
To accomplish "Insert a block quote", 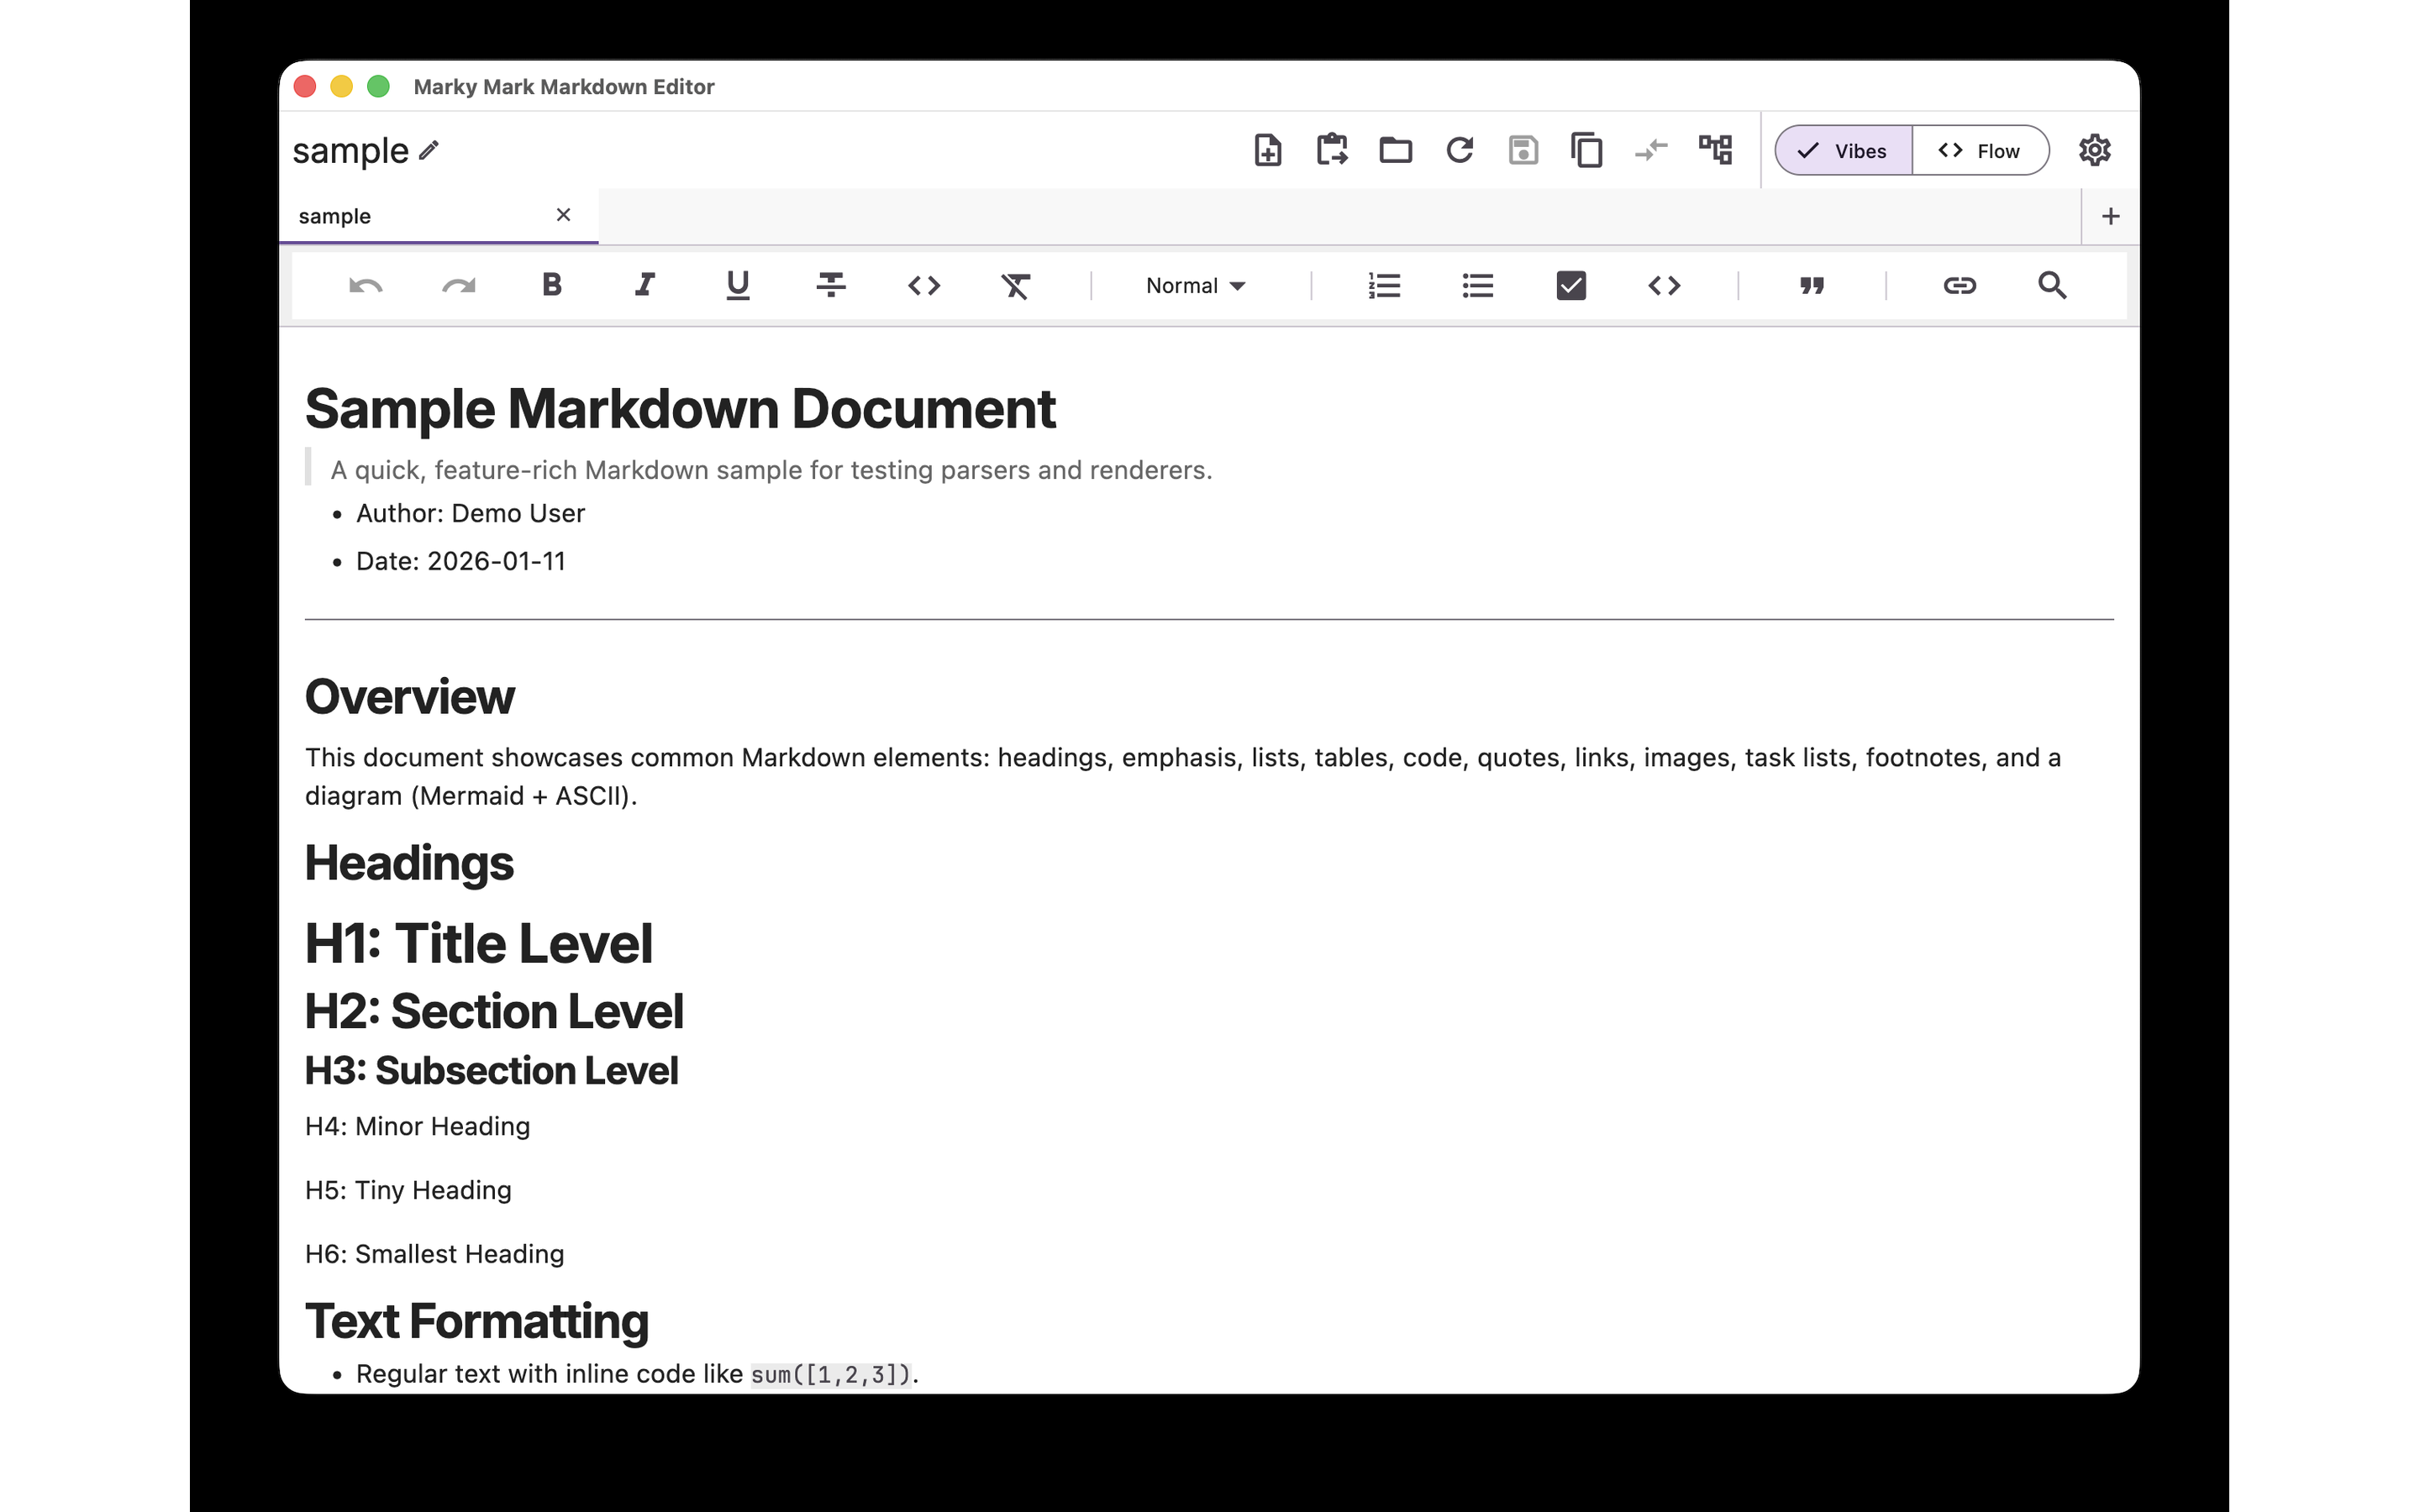I will 1812,286.
